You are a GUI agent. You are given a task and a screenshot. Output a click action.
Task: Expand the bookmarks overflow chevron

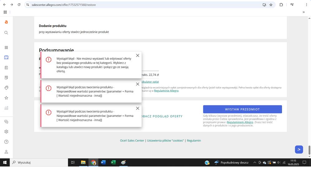point(304,12)
